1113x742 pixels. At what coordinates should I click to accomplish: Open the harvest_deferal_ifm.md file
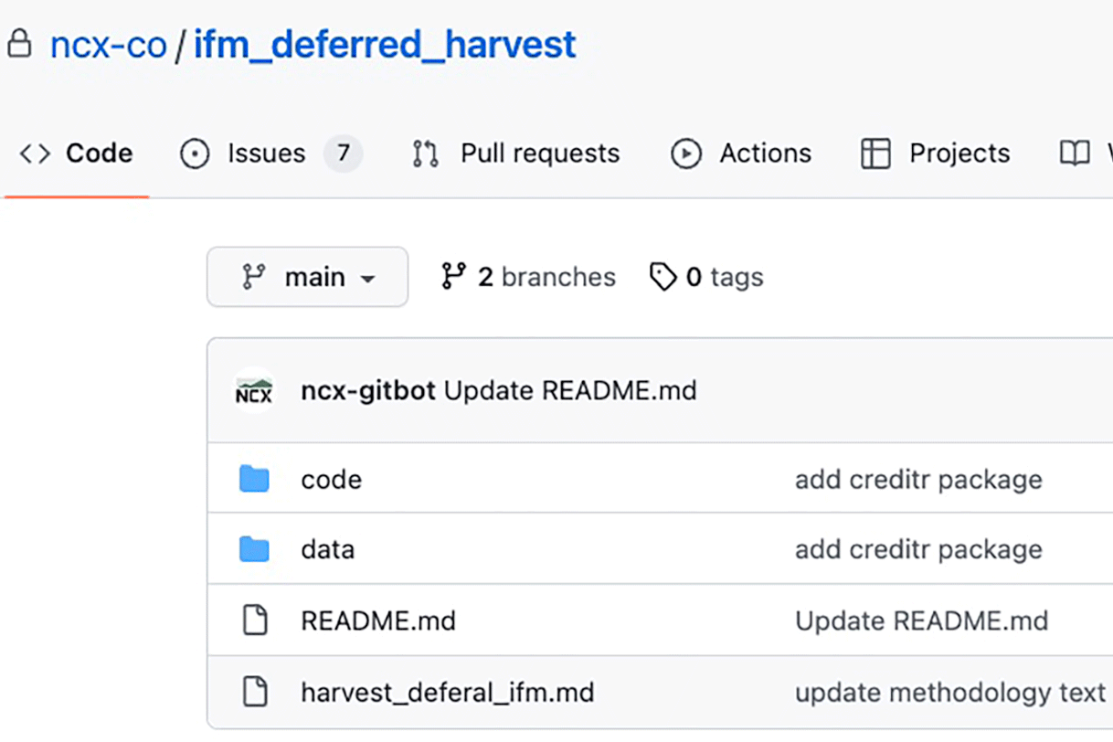[x=447, y=693]
